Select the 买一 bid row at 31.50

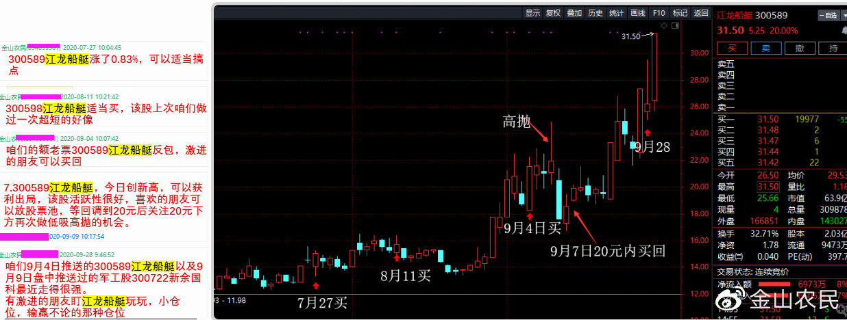point(781,120)
